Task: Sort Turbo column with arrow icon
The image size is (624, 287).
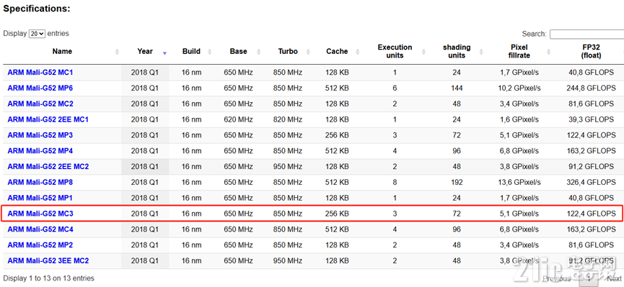Action: click(308, 52)
